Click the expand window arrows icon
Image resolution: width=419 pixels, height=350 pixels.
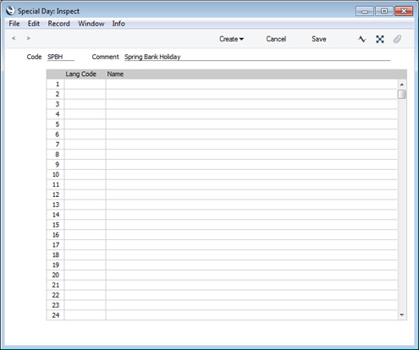pos(380,39)
